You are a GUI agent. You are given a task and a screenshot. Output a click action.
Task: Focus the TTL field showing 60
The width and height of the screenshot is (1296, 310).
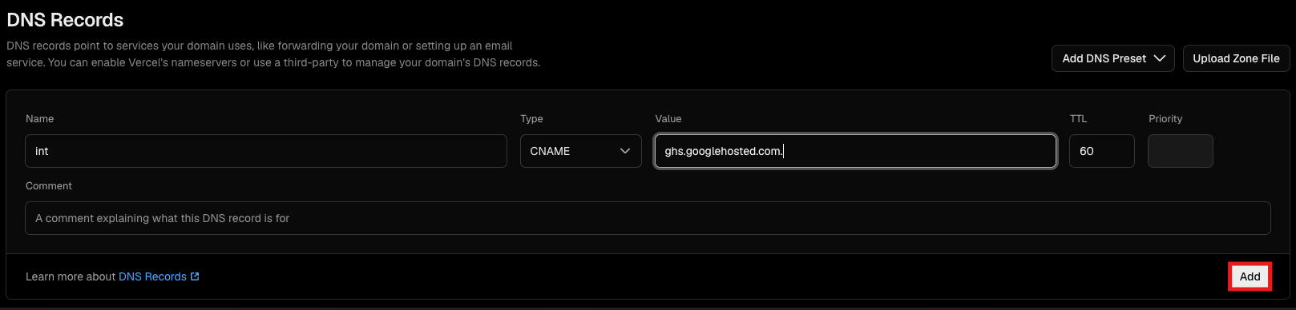pos(1101,151)
